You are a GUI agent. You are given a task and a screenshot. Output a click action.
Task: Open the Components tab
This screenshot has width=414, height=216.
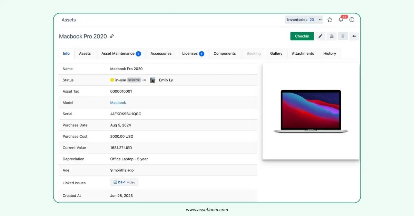[x=225, y=53]
